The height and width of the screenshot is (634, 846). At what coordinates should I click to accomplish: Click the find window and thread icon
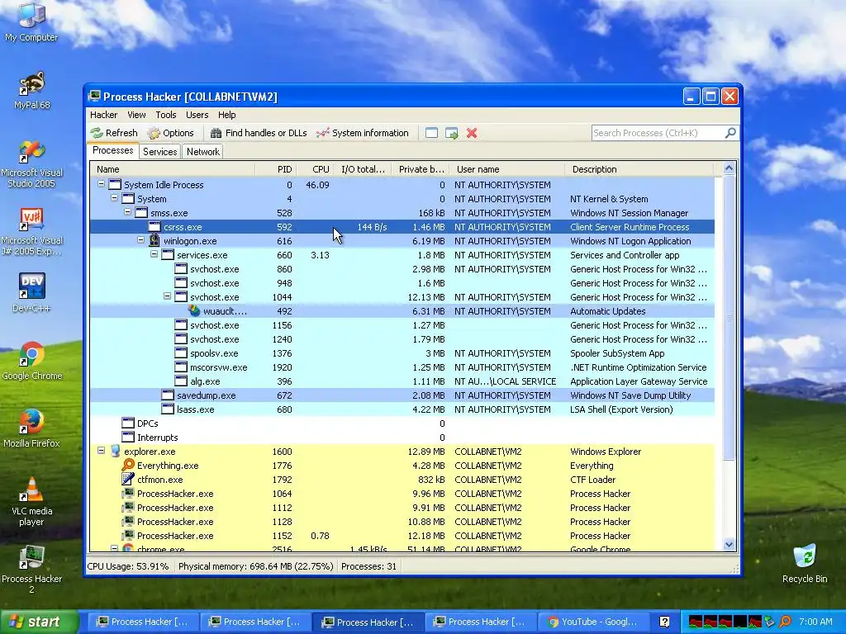452,133
